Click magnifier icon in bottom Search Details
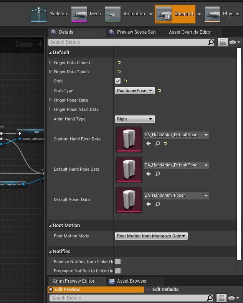The height and width of the screenshot is (303, 243). (210, 298)
